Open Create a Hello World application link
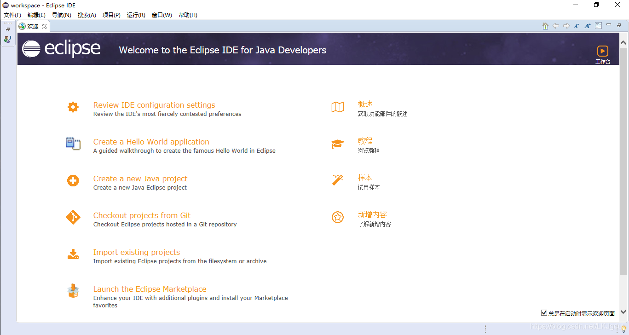 click(x=151, y=142)
